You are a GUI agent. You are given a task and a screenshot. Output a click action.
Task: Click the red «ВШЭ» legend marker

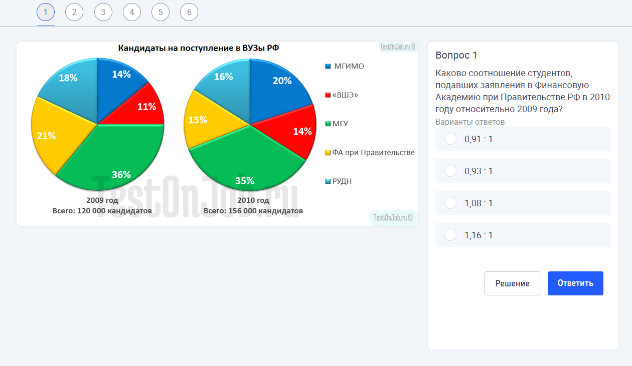click(328, 95)
